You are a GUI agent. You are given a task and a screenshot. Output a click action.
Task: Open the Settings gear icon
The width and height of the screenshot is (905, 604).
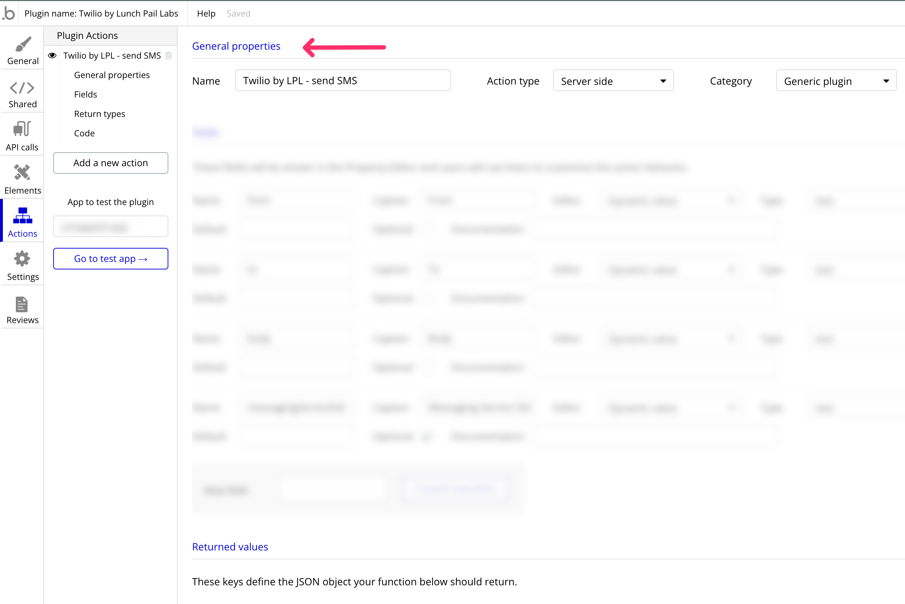pyautogui.click(x=22, y=259)
